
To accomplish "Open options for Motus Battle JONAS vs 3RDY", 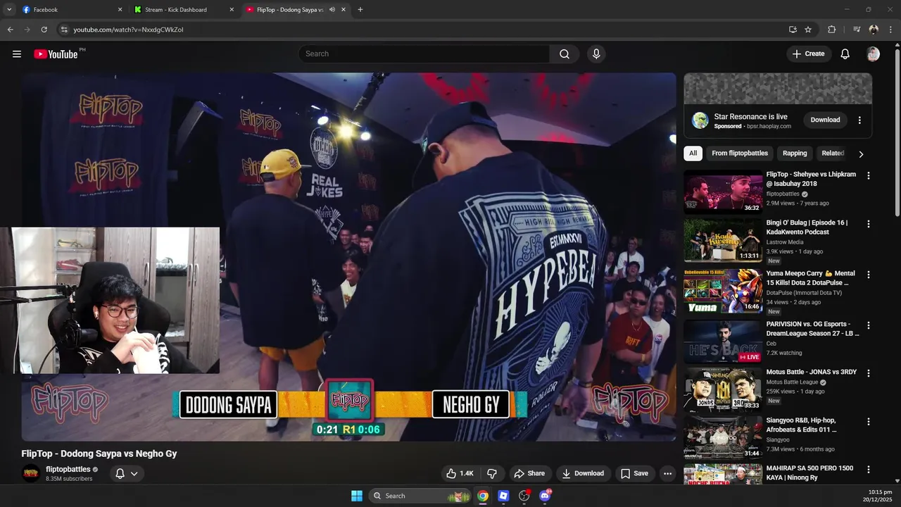I will [x=868, y=373].
